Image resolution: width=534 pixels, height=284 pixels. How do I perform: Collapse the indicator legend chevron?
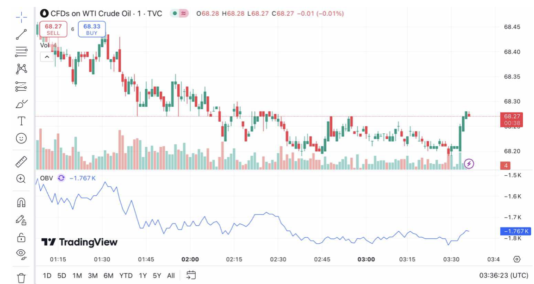pyautogui.click(x=47, y=57)
